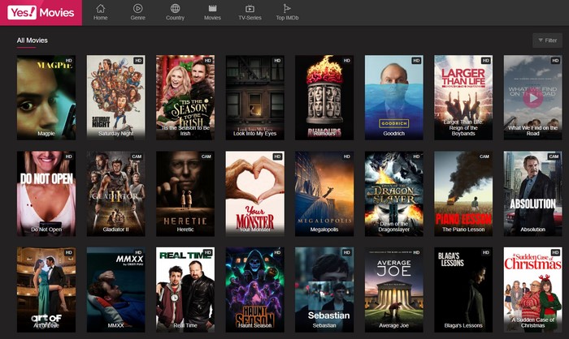
Task: Open the Home navigation item
Action: point(101,12)
